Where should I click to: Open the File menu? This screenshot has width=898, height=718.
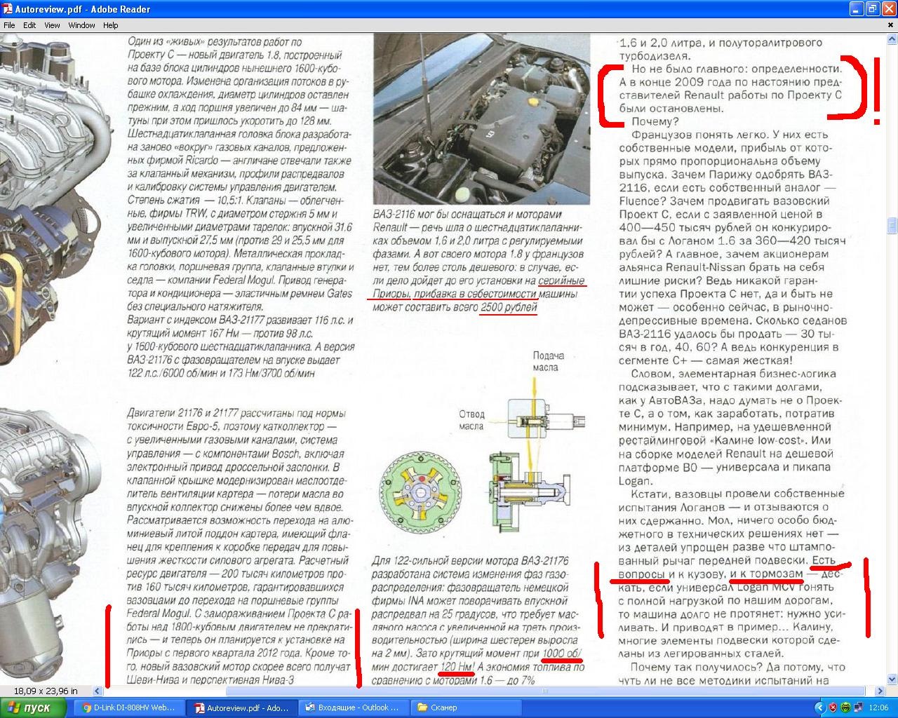[9, 25]
